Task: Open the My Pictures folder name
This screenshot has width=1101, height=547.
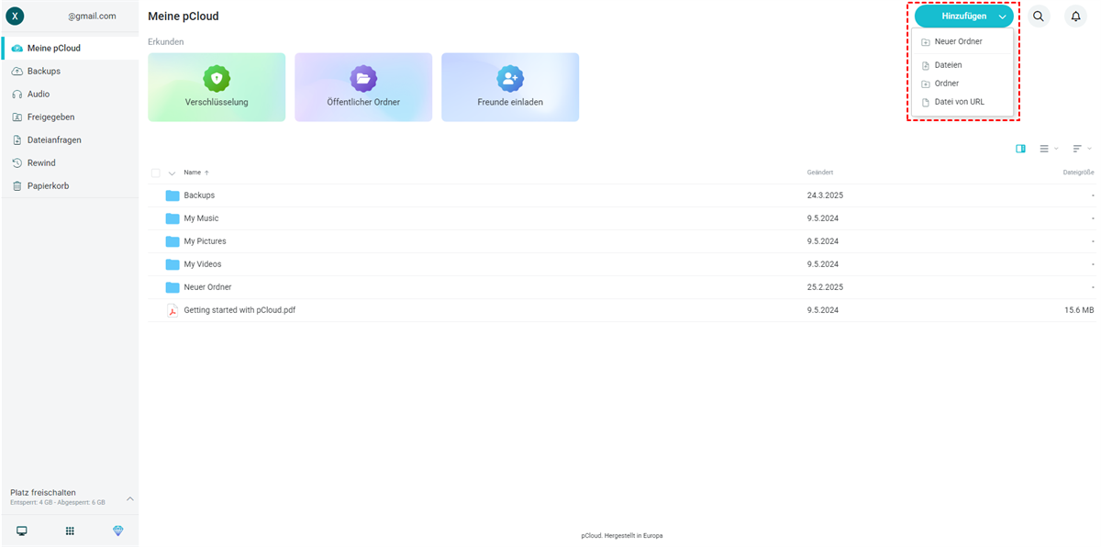Action: point(205,241)
